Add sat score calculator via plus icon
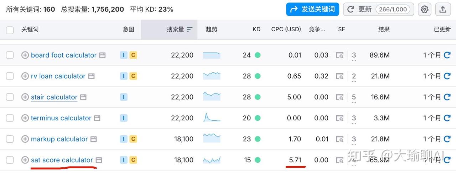 point(25,160)
